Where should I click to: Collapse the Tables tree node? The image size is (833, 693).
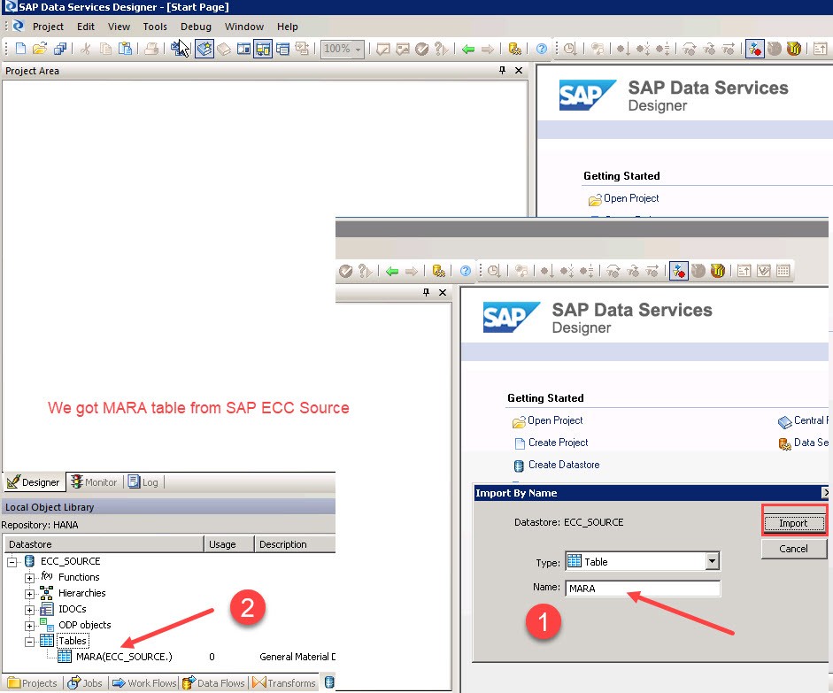(x=29, y=642)
